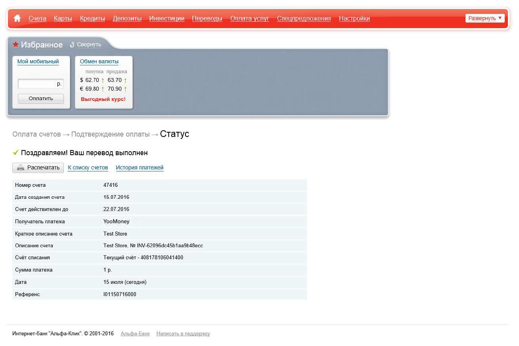Open Спецпредложения section
Viewport: 519px width, 346px height.
tap(304, 18)
